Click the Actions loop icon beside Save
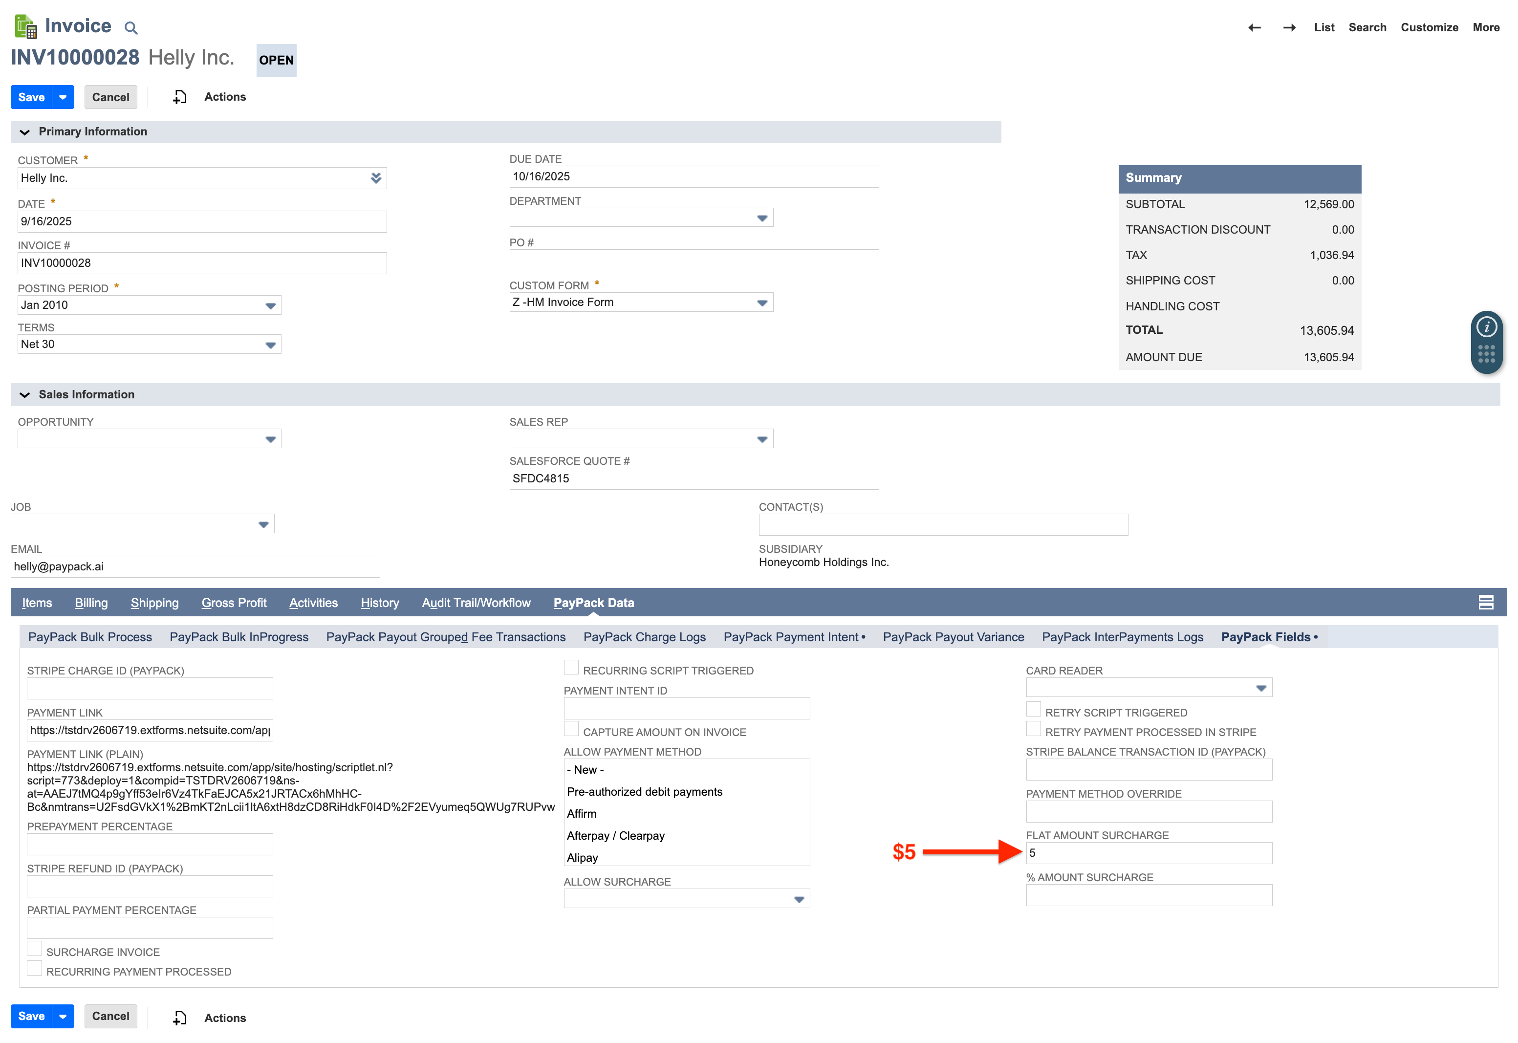1518x1043 pixels. point(180,97)
